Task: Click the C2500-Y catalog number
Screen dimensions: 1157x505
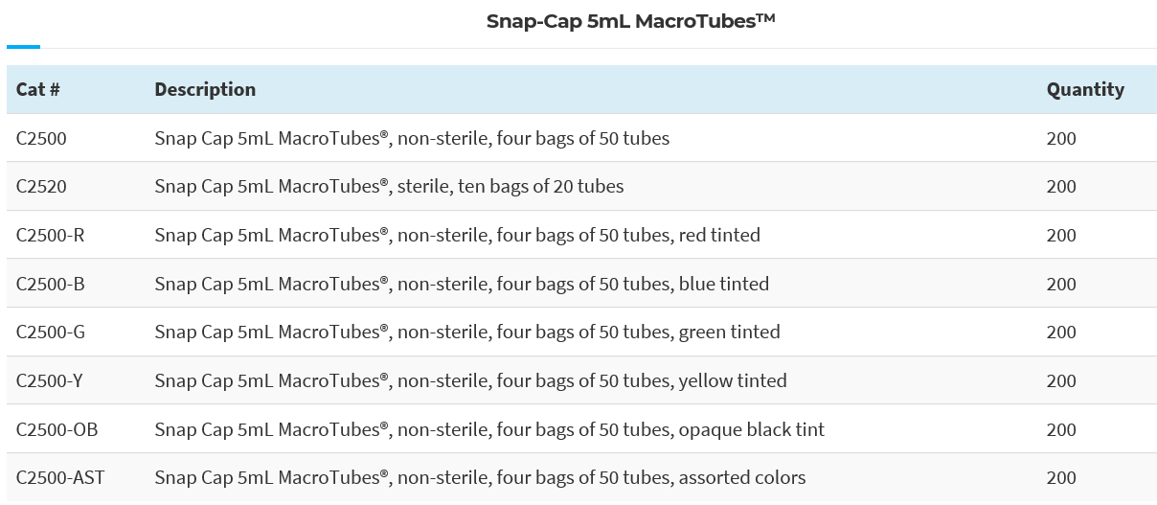Action: 51,381
